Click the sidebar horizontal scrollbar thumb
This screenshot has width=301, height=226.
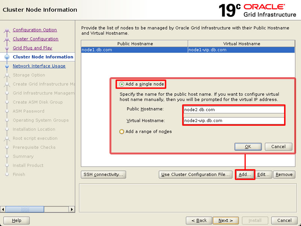tap(25, 209)
